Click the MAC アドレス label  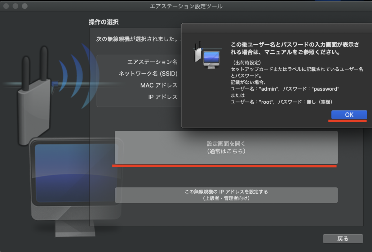pyautogui.click(x=159, y=85)
